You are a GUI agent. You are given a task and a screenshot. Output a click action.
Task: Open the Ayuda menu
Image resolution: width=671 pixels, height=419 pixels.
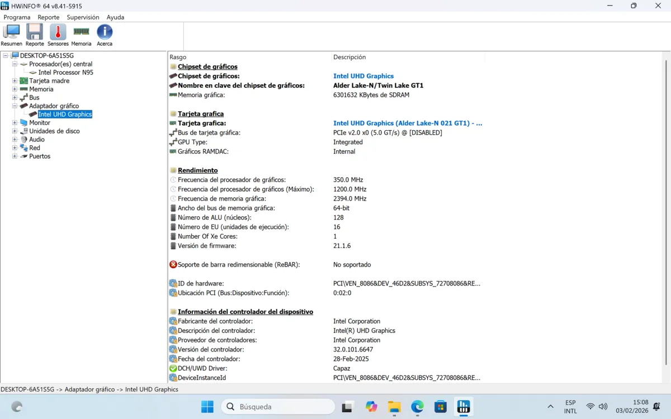click(115, 17)
